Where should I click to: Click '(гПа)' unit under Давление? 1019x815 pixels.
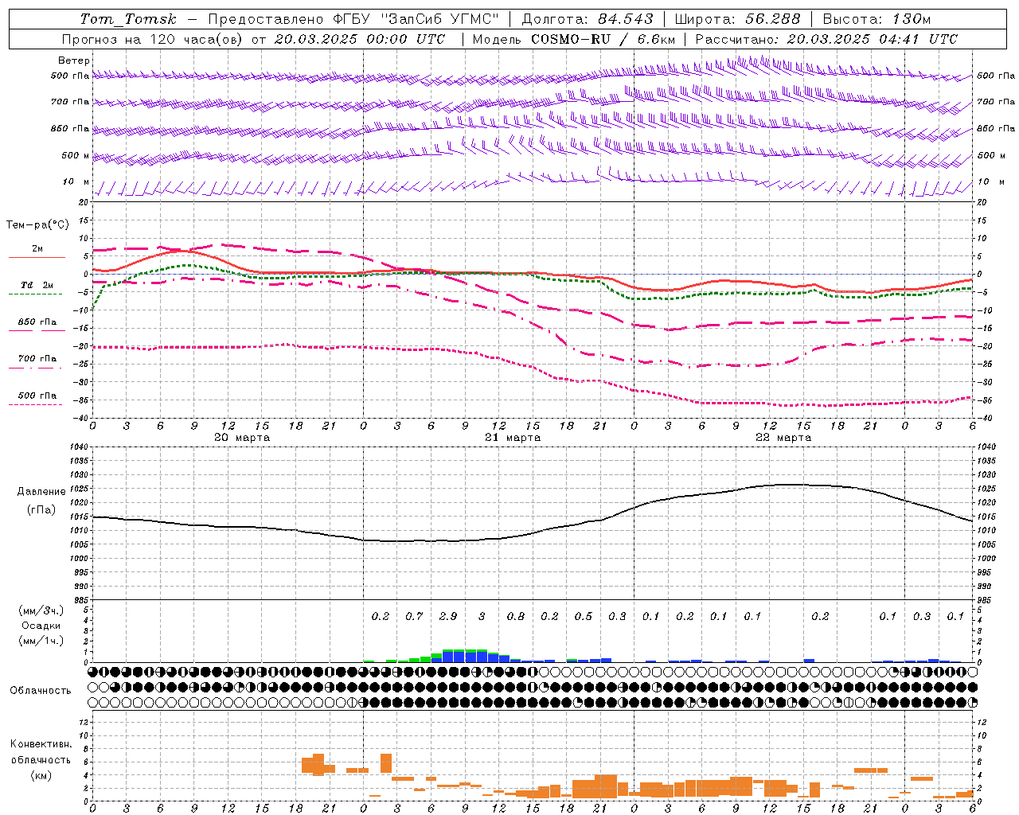point(41,510)
